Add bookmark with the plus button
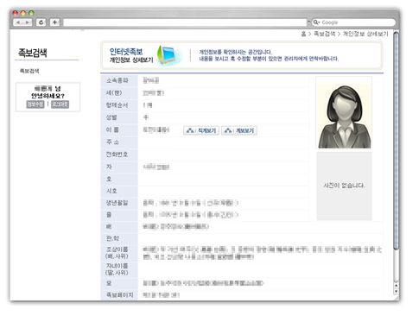419x322 pixels. pos(54,22)
